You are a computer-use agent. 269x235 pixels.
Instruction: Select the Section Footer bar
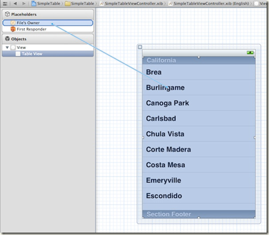(199, 214)
